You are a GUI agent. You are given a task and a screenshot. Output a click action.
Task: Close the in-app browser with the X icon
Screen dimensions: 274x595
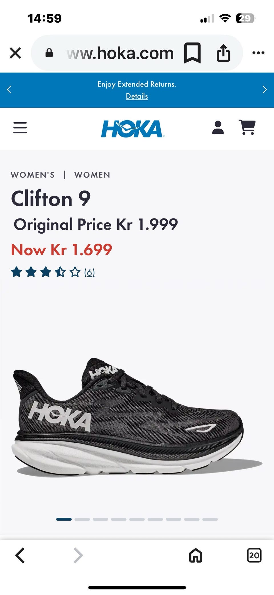[15, 53]
